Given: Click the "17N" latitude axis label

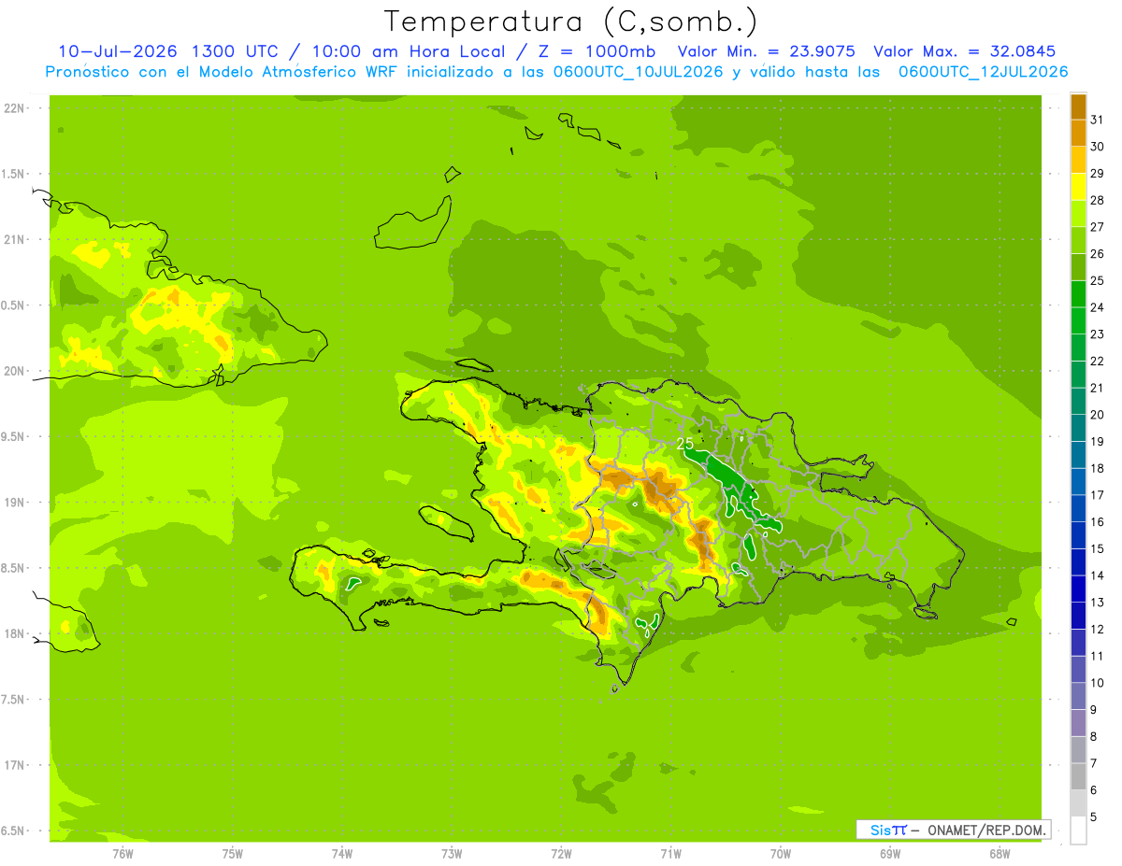Looking at the screenshot, I should coord(14,765).
